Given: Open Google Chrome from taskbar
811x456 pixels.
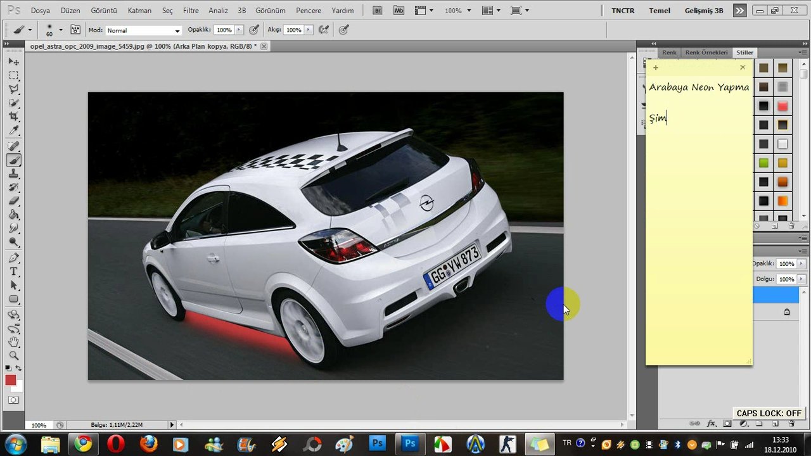Looking at the screenshot, I should (x=83, y=444).
